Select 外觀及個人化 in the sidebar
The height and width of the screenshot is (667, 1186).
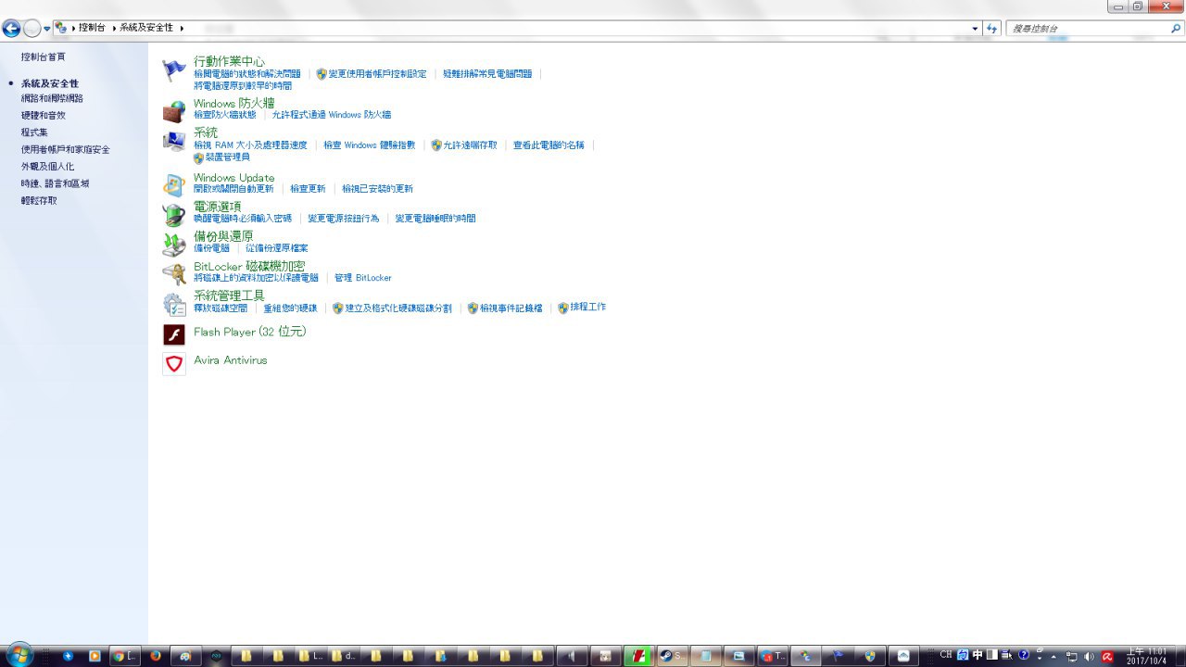[x=47, y=167]
